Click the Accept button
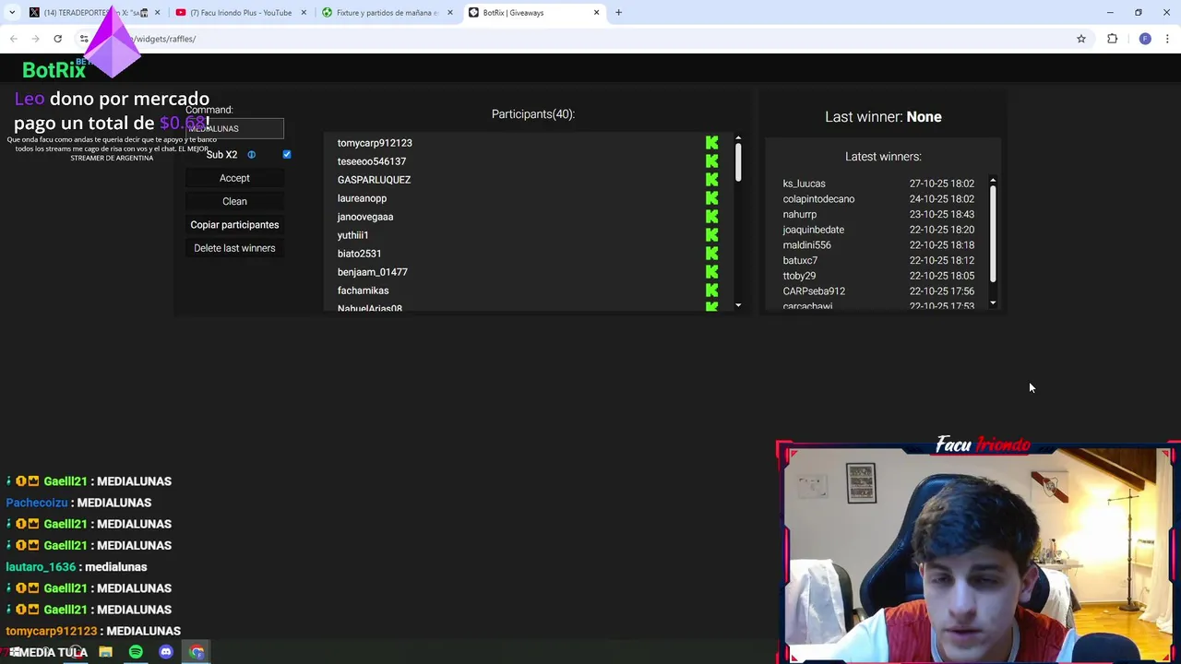 click(x=234, y=178)
